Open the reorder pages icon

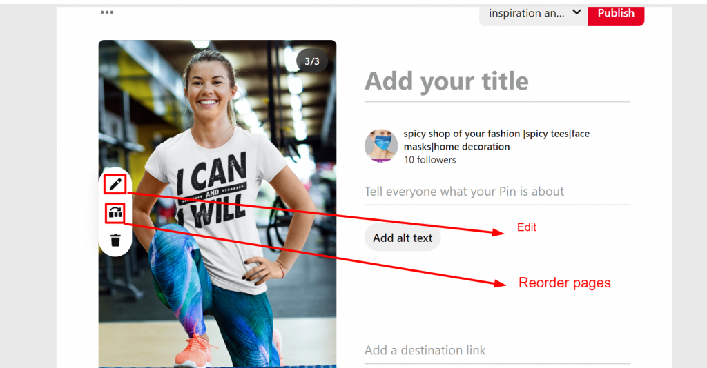click(x=115, y=212)
